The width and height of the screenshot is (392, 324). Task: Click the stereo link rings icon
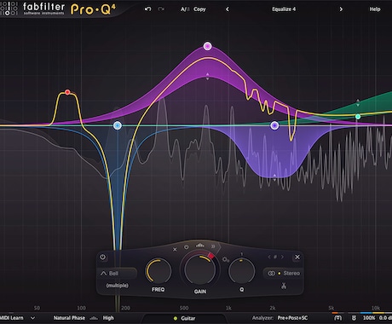pos(271,274)
